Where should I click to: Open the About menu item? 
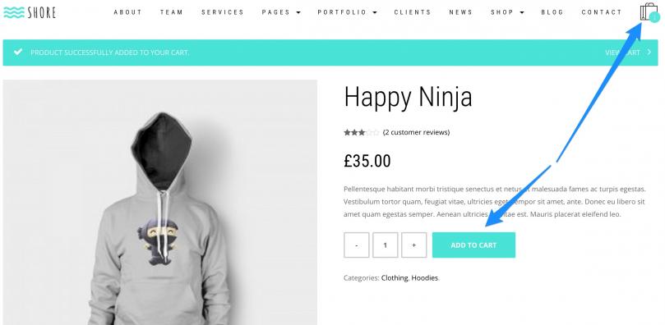[127, 12]
